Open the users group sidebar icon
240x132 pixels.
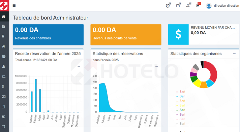point(4,57)
